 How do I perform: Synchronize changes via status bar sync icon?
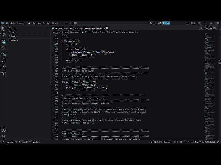click(16, 142)
